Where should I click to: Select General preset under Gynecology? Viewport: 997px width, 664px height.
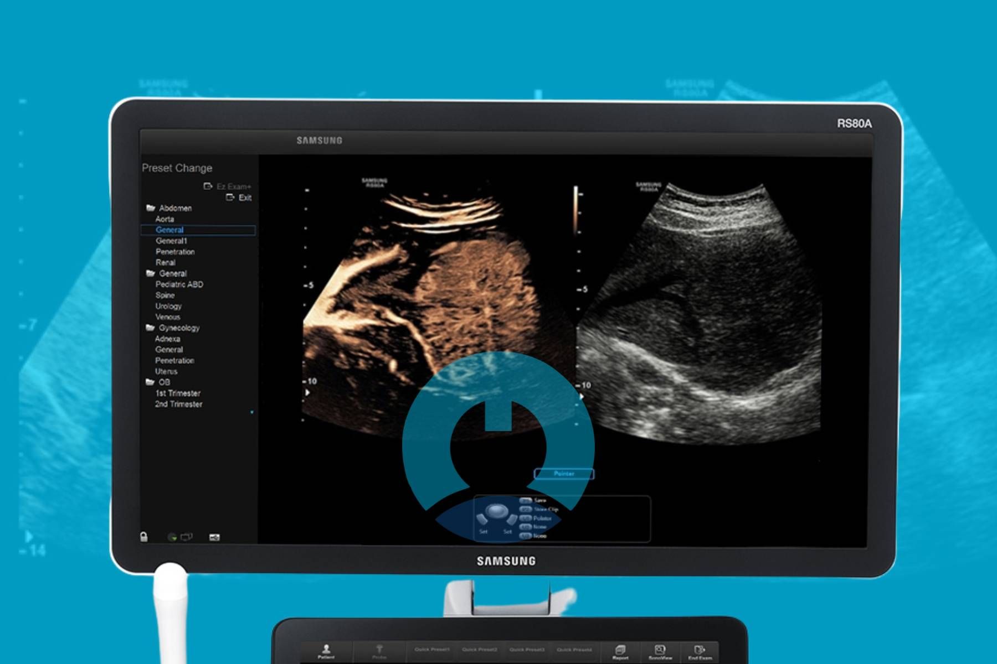(169, 350)
